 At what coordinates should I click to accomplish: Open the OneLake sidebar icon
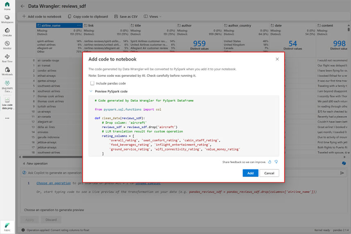click(x=7, y=32)
